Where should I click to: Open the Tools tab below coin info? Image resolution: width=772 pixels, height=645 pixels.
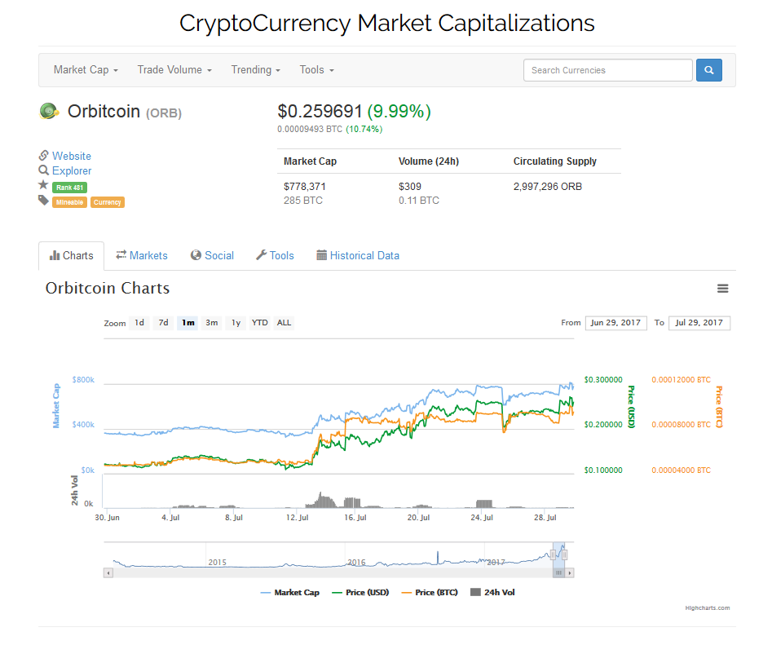[x=275, y=255]
